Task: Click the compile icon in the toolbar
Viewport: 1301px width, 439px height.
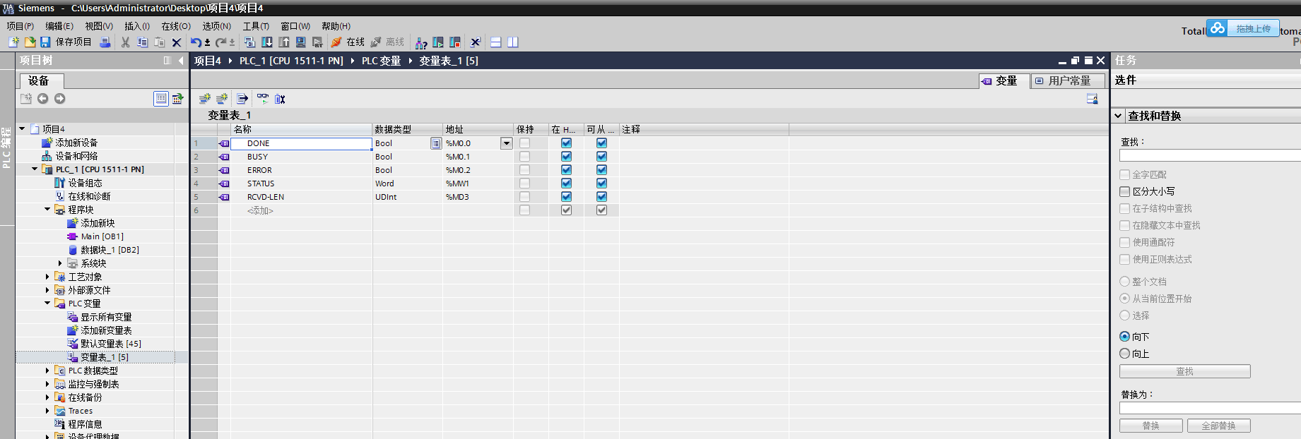Action: [249, 42]
